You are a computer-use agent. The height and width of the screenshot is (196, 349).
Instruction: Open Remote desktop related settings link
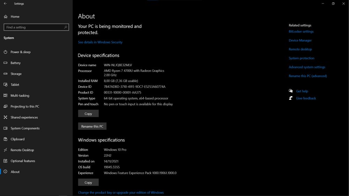coord(300,49)
